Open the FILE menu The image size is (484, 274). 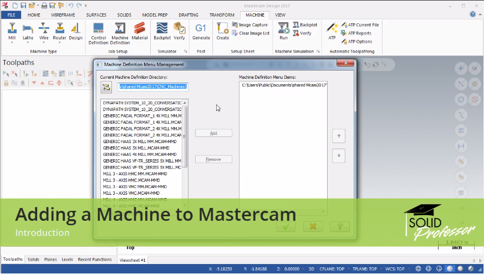pyautogui.click(x=11, y=15)
